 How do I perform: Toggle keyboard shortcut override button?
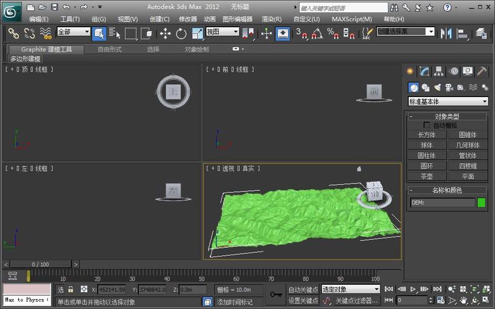coord(283,33)
